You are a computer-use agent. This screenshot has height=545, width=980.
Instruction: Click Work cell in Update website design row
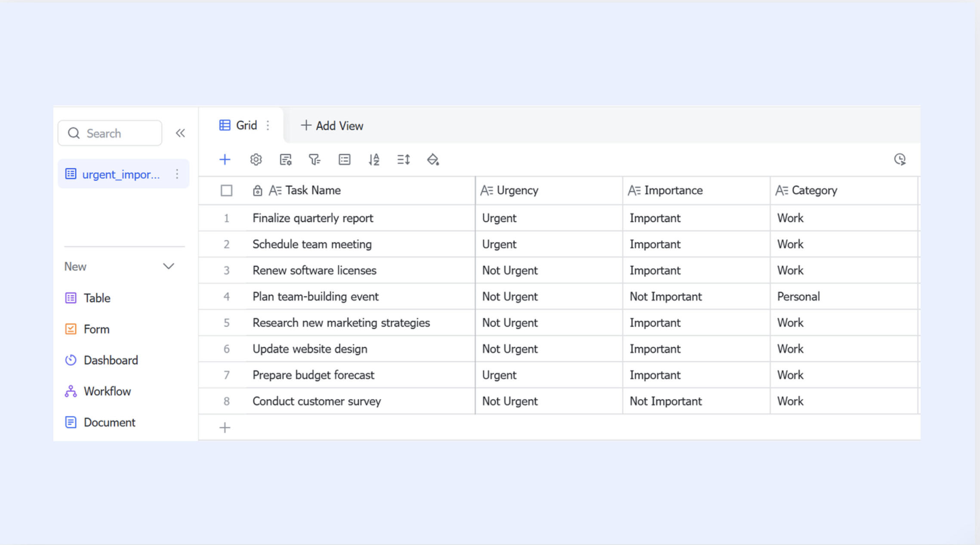[844, 349]
